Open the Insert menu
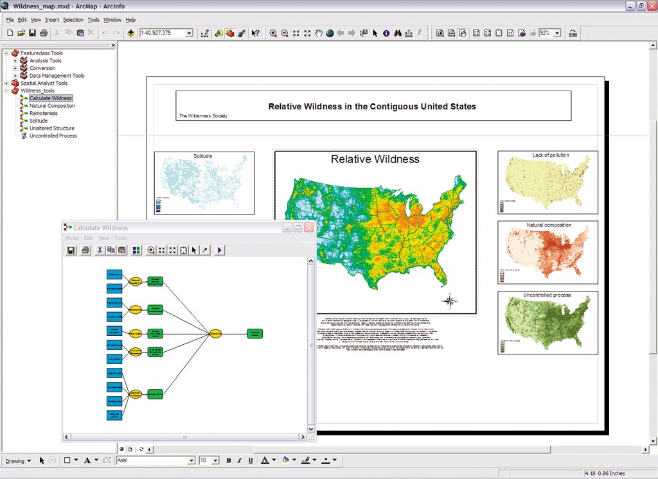Viewport: 658px width, 479px height. point(52,20)
